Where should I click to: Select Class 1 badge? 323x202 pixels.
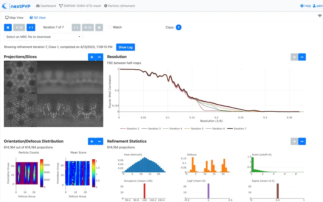coord(179,28)
